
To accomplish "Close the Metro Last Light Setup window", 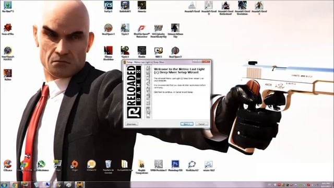I will (x=207, y=62).
